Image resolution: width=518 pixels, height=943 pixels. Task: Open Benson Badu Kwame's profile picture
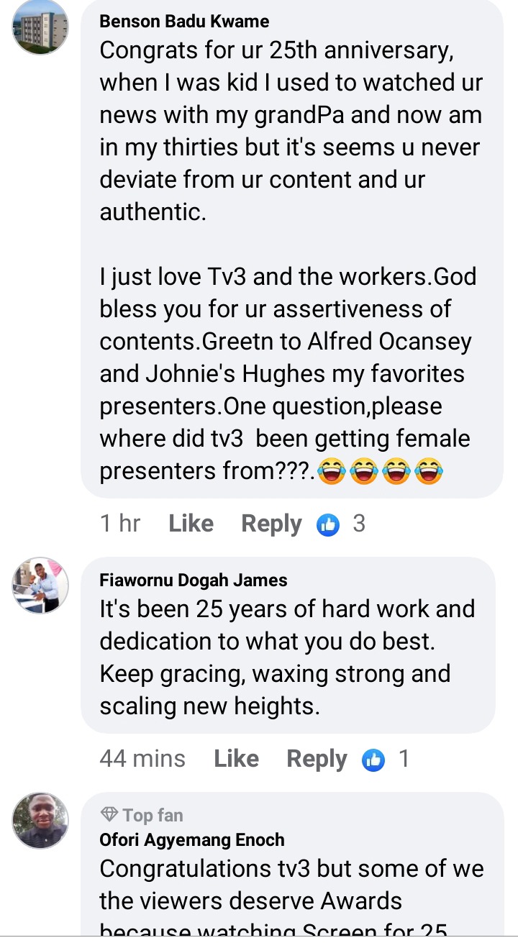tap(40, 27)
